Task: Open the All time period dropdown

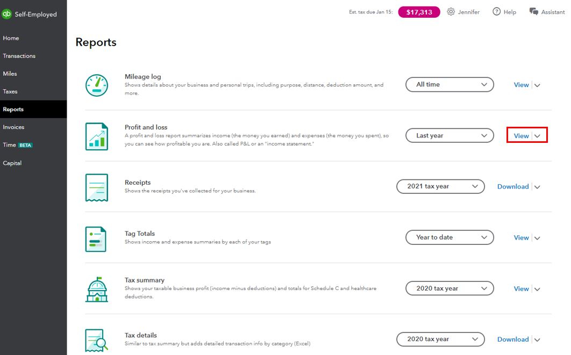Action: pos(449,84)
